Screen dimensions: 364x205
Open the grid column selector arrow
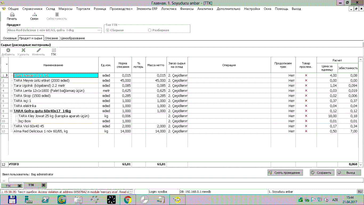click(x=7, y=64)
